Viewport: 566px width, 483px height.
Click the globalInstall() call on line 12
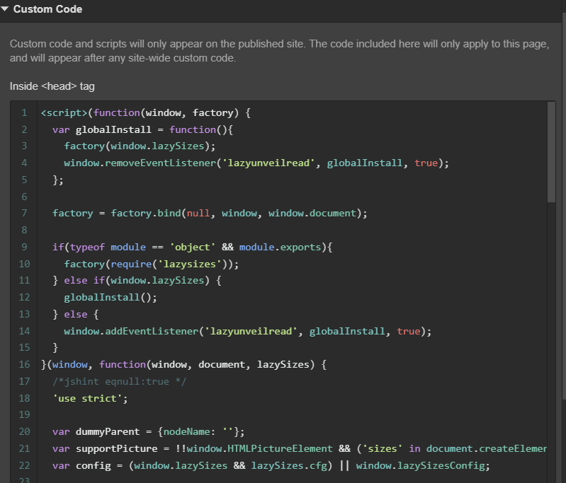pos(110,297)
